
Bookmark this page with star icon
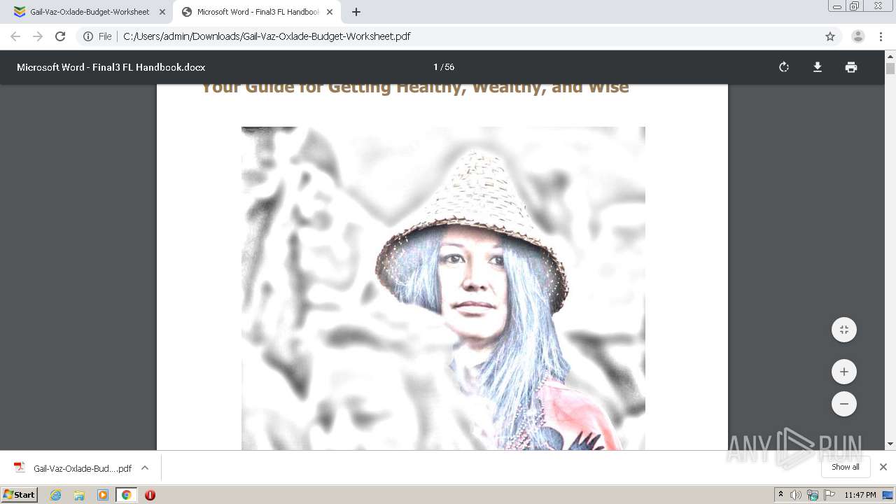point(830,36)
